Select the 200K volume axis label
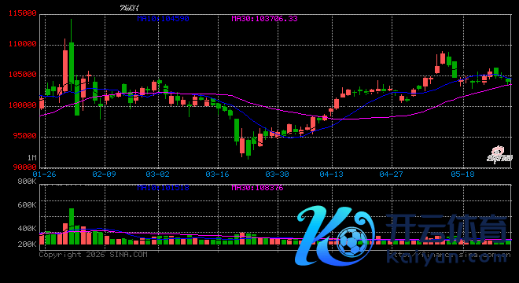The height and width of the screenshot is (283, 519). (27, 244)
